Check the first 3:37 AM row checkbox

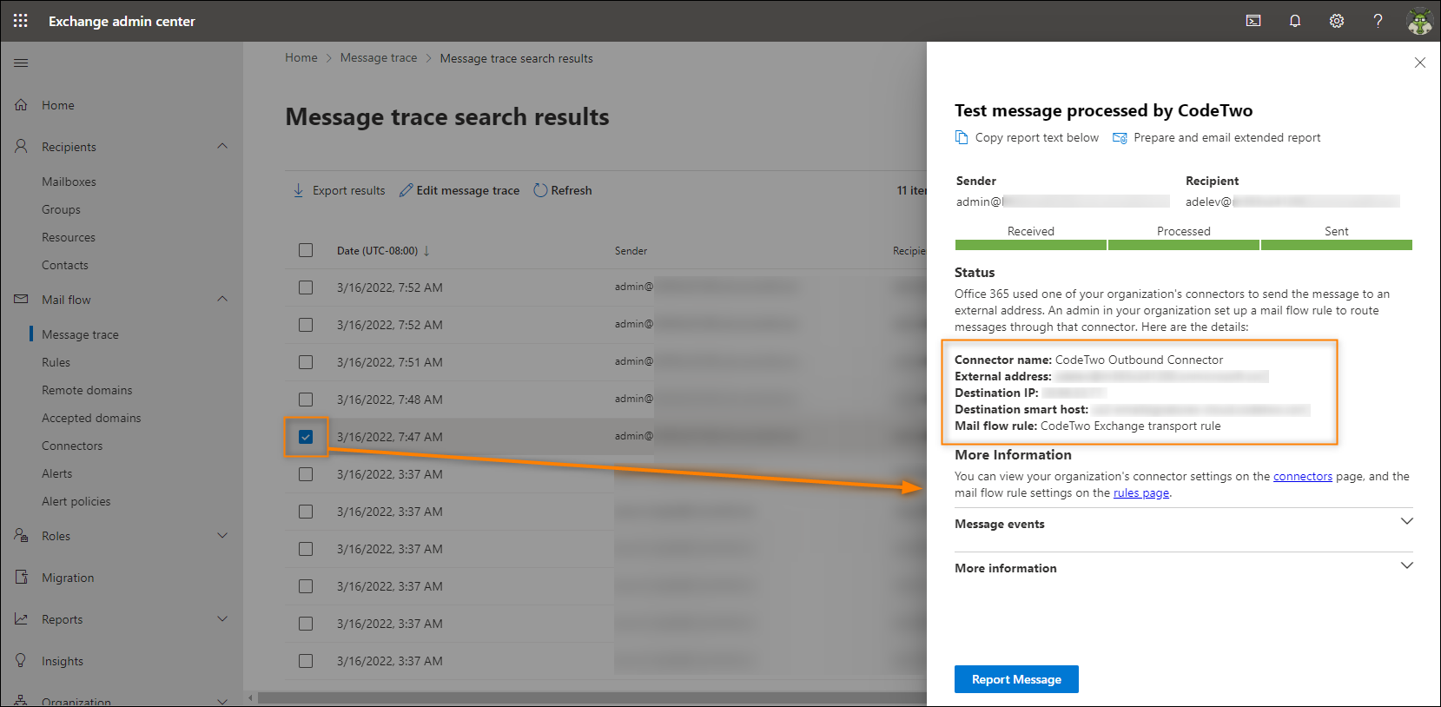[306, 474]
